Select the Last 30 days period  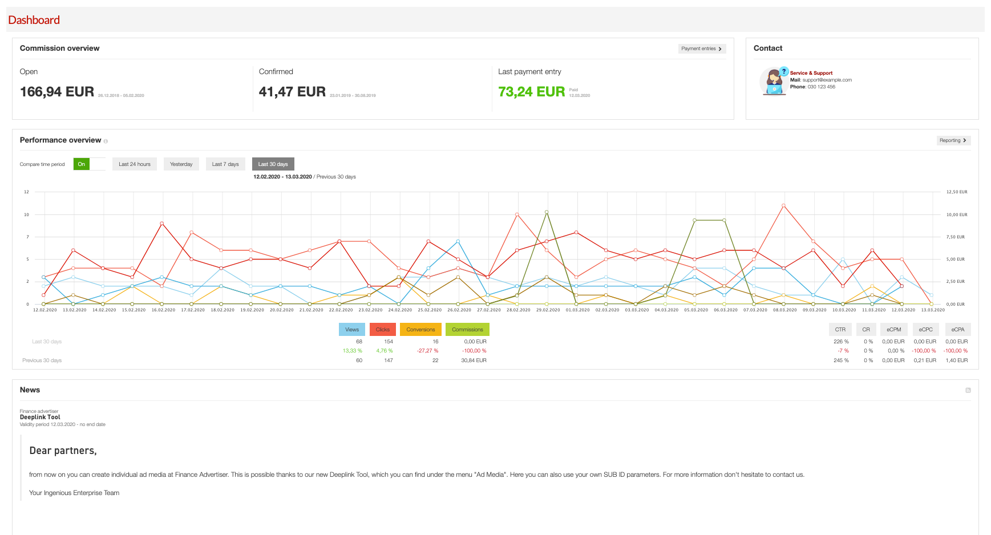tap(273, 164)
